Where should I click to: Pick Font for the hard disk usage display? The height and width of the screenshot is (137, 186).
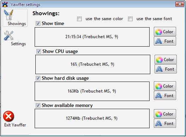point(165,96)
